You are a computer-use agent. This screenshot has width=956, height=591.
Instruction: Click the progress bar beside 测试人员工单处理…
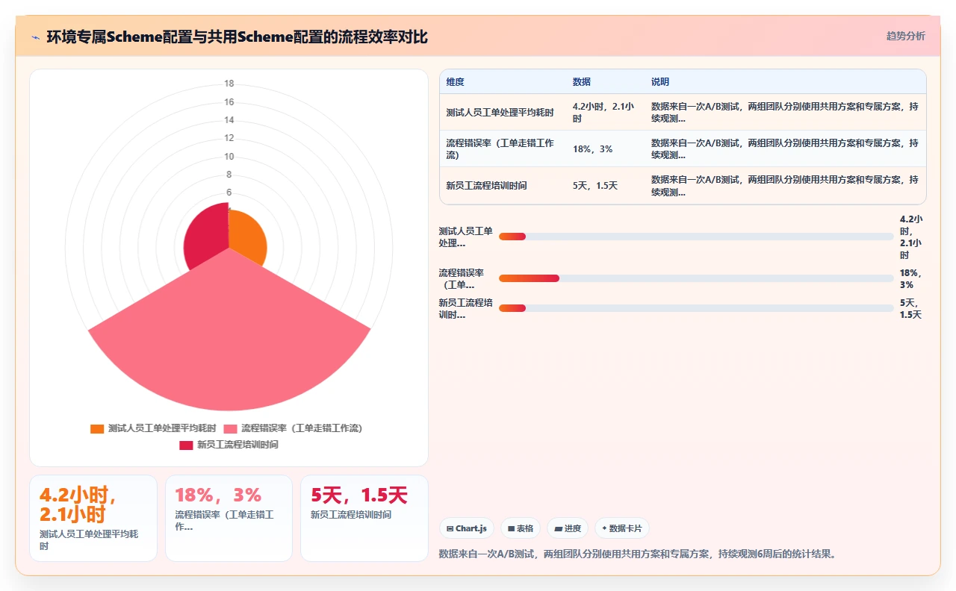pos(696,237)
